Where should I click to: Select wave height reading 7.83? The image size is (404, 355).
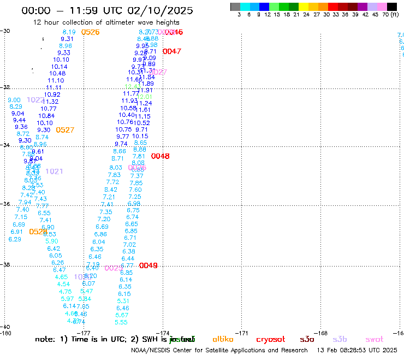tap(114, 175)
